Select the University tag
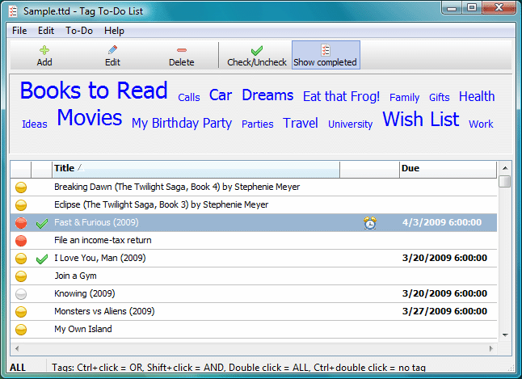522x379 pixels. pos(350,124)
